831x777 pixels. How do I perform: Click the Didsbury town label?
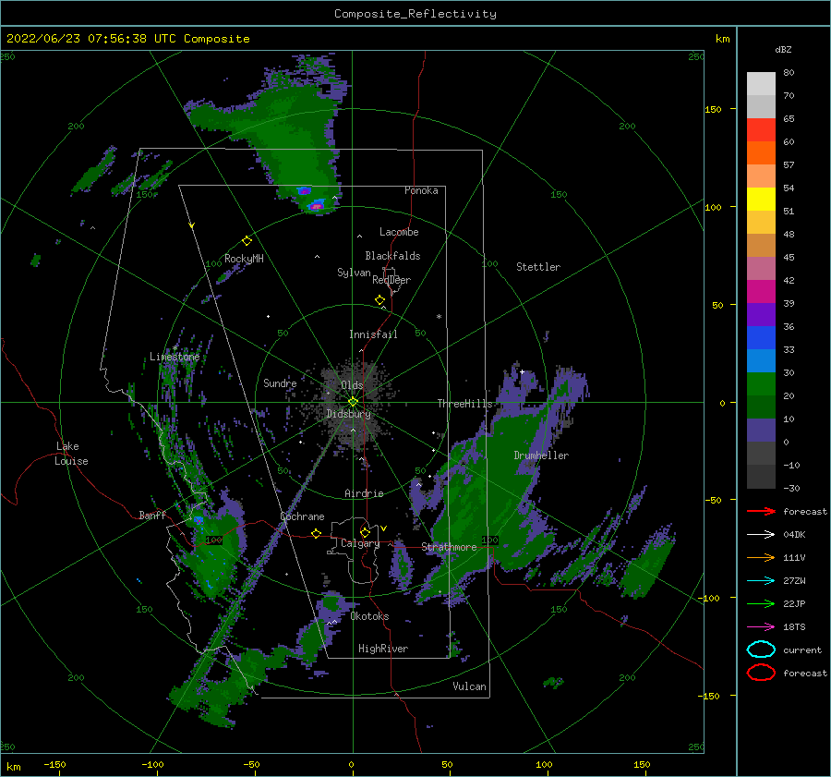tap(349, 414)
